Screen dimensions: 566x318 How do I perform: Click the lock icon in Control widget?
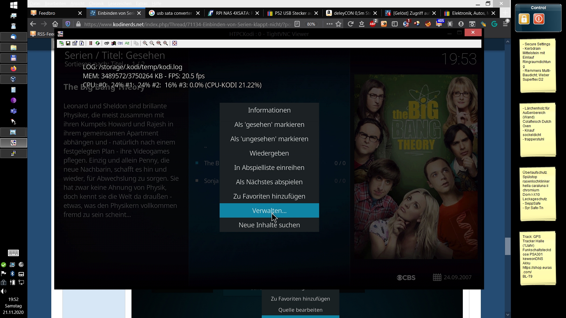tap(524, 19)
